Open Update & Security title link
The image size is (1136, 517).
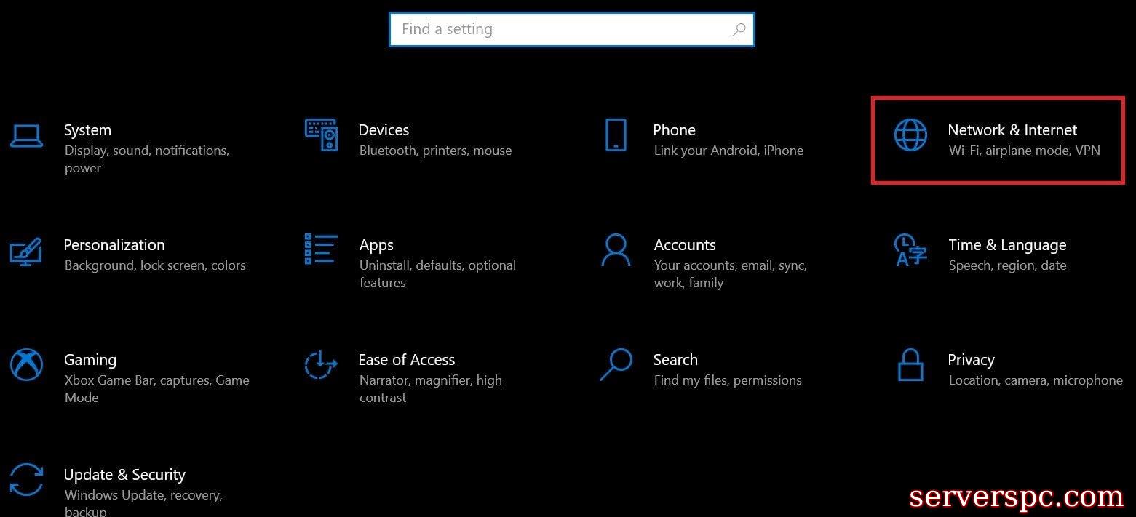(124, 475)
